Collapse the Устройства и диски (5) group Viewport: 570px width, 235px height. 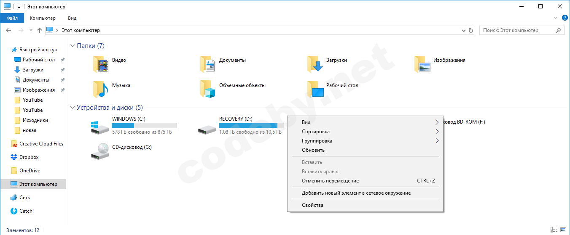tap(73, 108)
